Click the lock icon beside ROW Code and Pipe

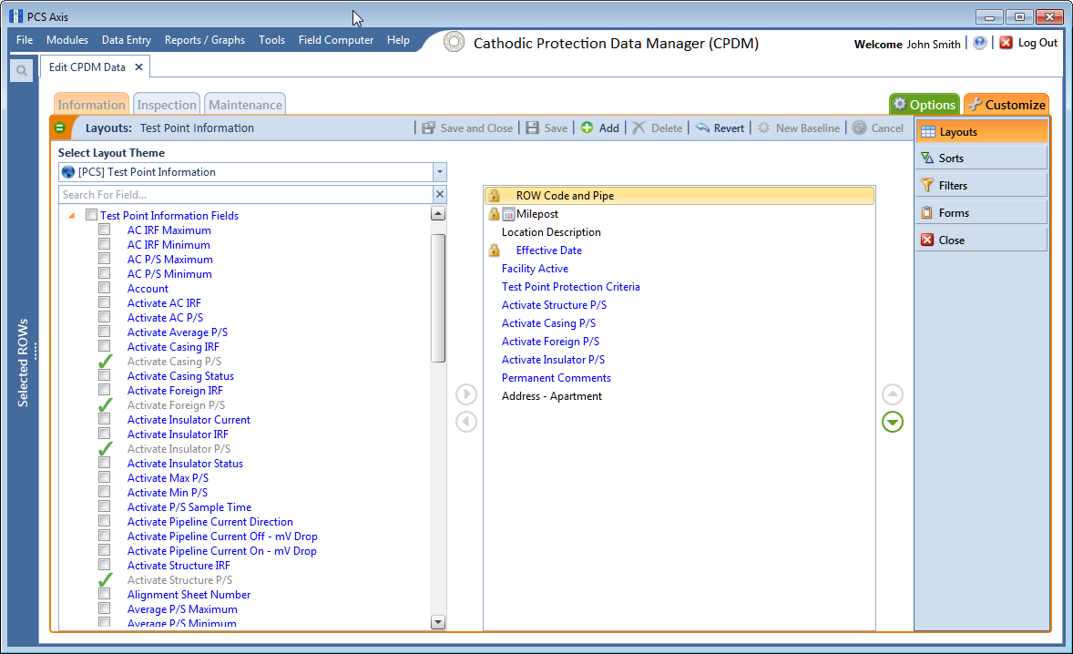(494, 196)
